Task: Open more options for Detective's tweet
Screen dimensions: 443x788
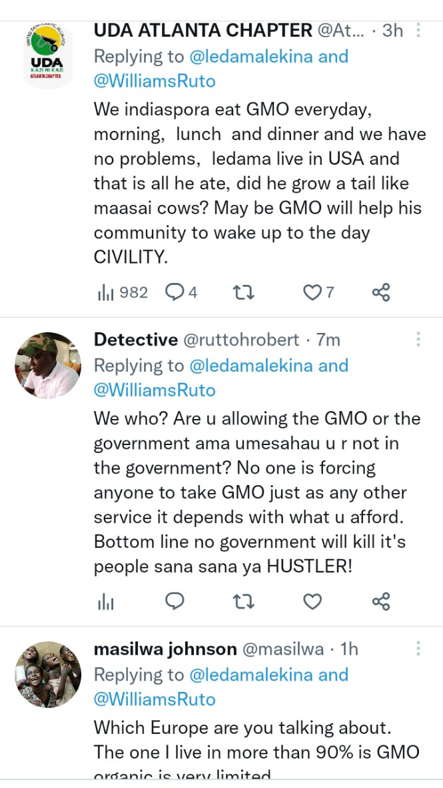Action: (x=418, y=339)
